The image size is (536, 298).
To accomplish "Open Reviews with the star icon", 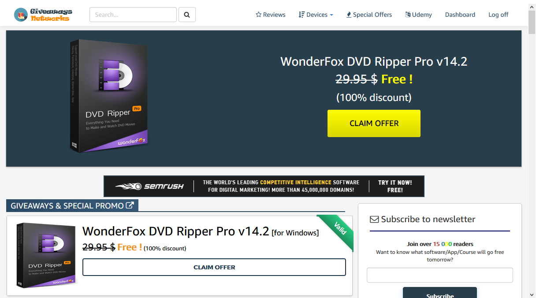I will (271, 15).
